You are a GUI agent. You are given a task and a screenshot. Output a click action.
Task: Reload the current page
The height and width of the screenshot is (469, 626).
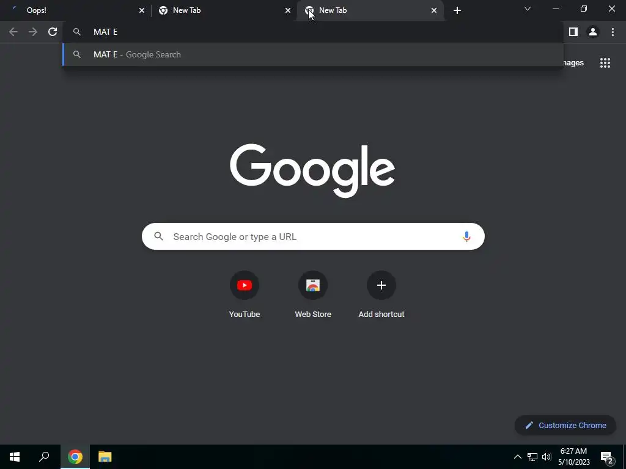point(53,32)
